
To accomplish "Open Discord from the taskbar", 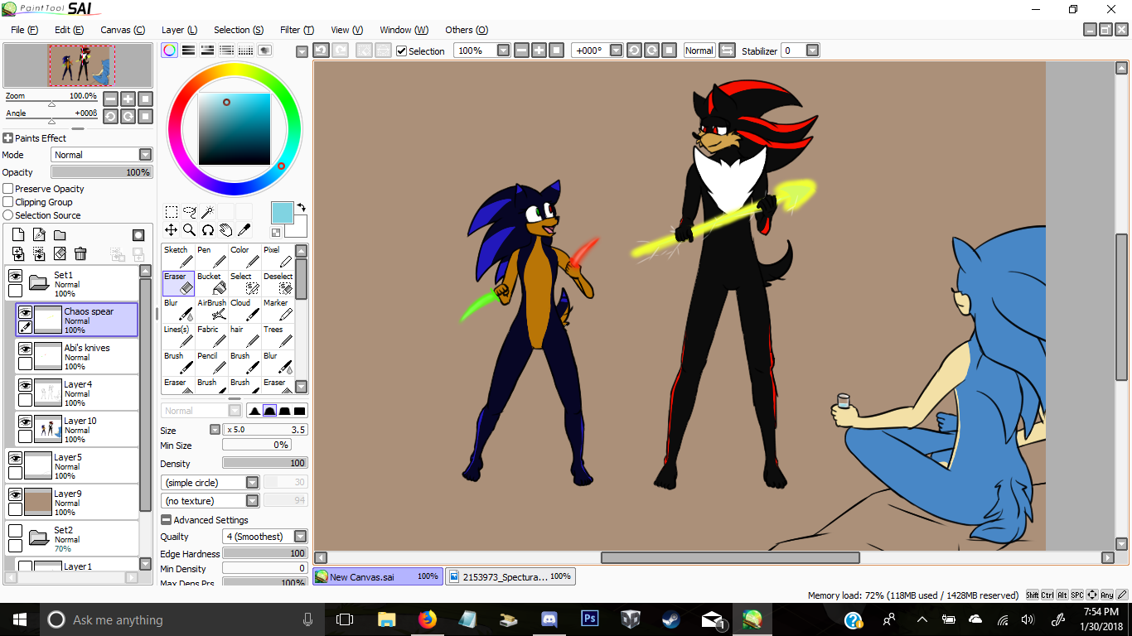I will 549,619.
